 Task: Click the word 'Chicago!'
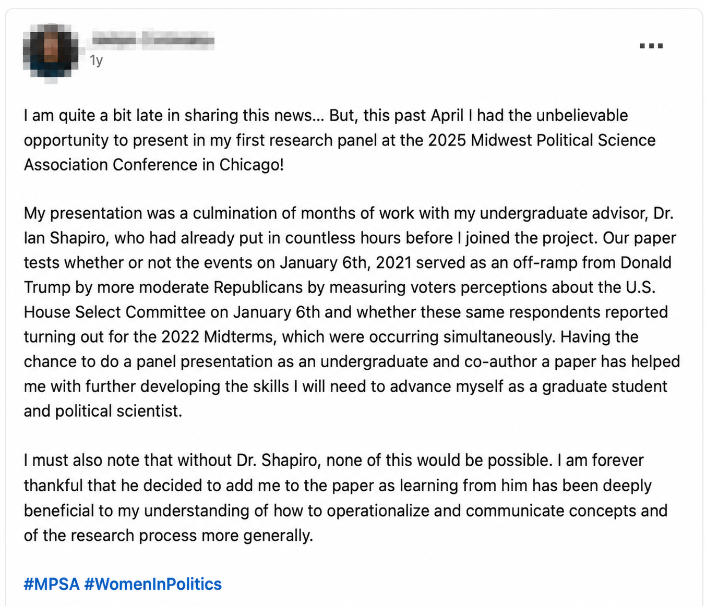[252, 165]
